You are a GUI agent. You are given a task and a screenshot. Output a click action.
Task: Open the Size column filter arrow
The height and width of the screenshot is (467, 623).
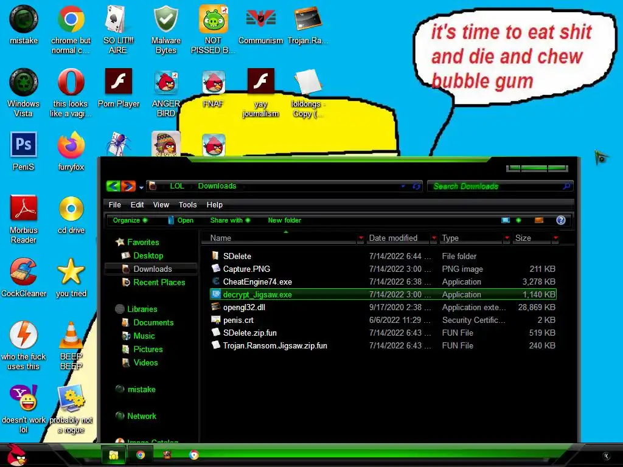[555, 238]
